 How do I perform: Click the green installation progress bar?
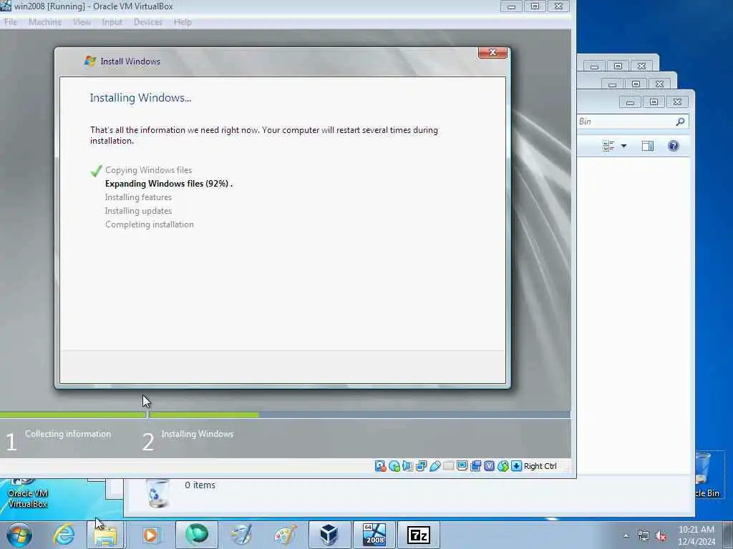click(130, 415)
